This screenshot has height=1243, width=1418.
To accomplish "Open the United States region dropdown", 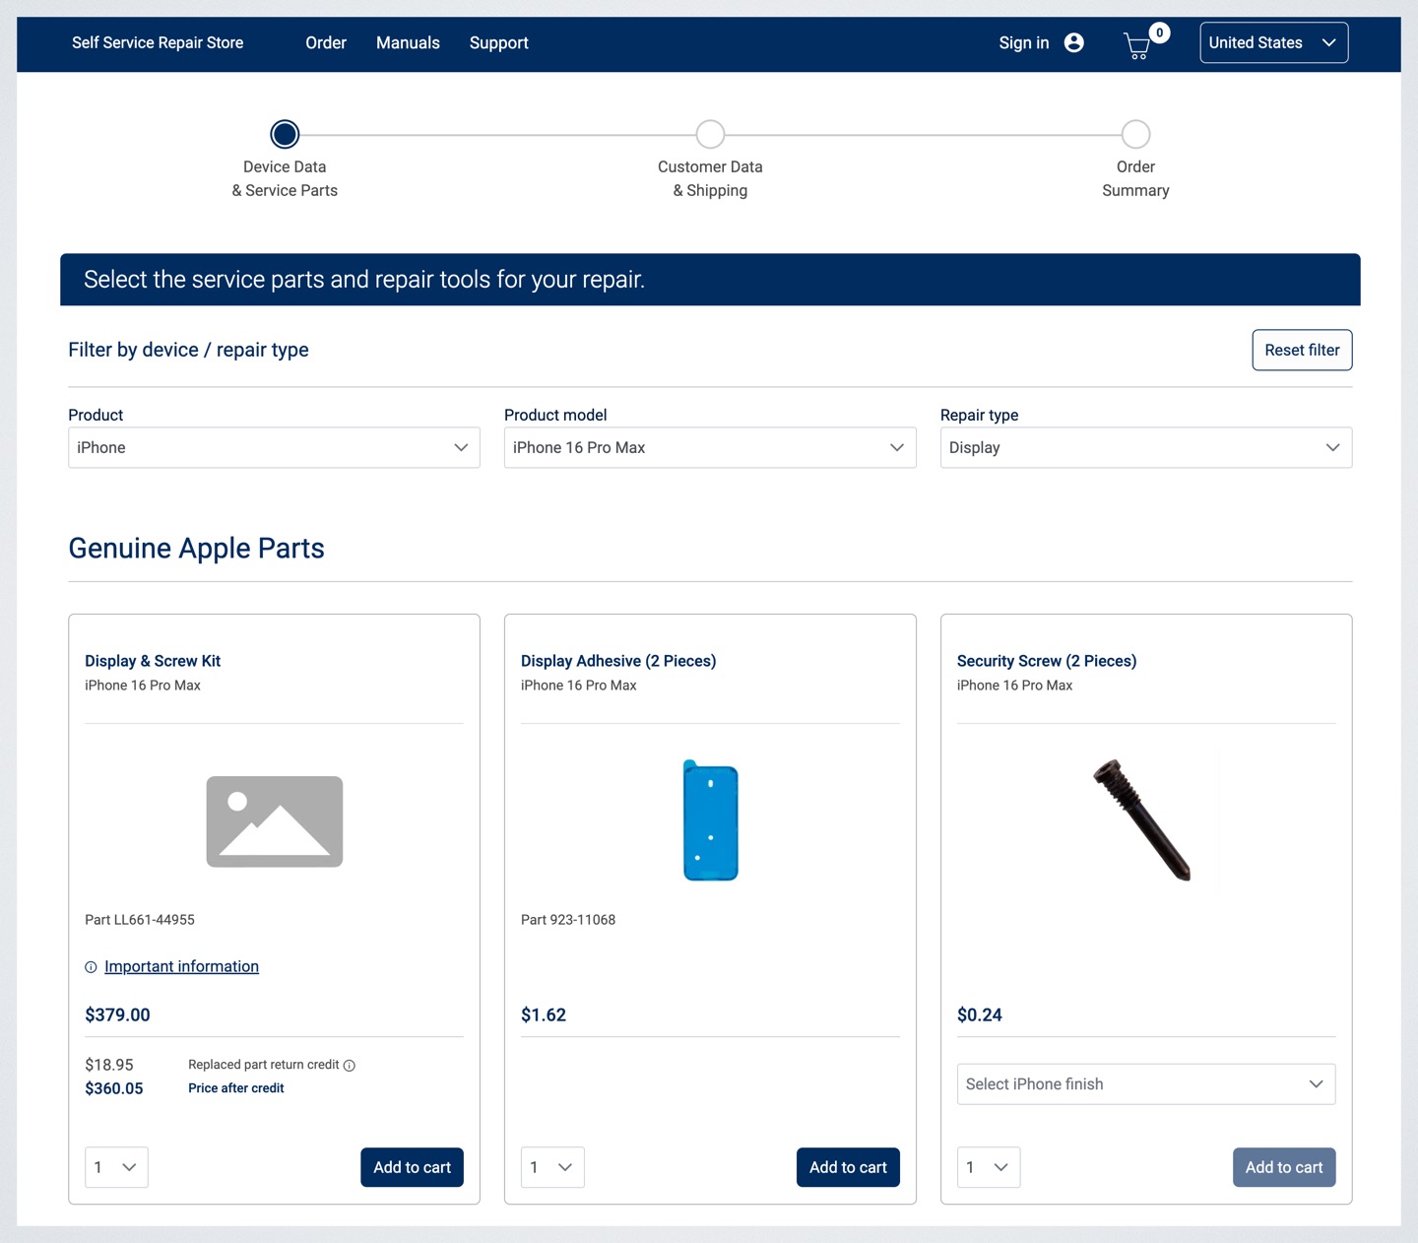I will pos(1273,42).
